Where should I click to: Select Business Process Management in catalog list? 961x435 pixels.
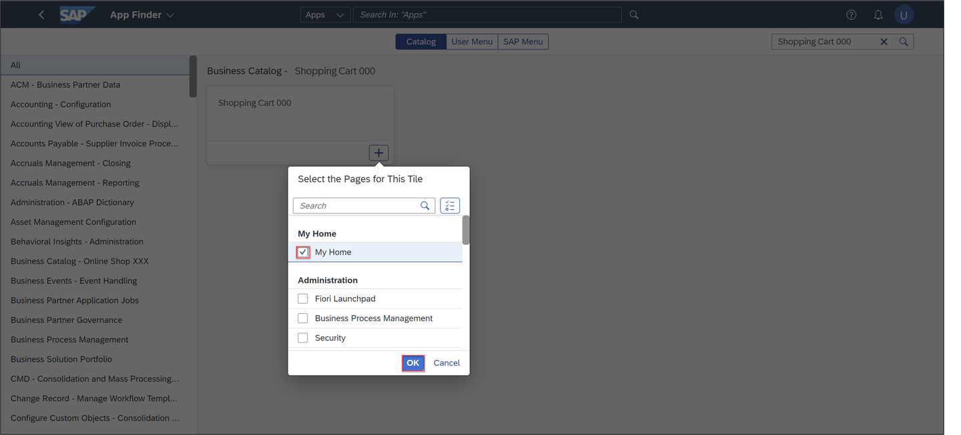click(95, 340)
